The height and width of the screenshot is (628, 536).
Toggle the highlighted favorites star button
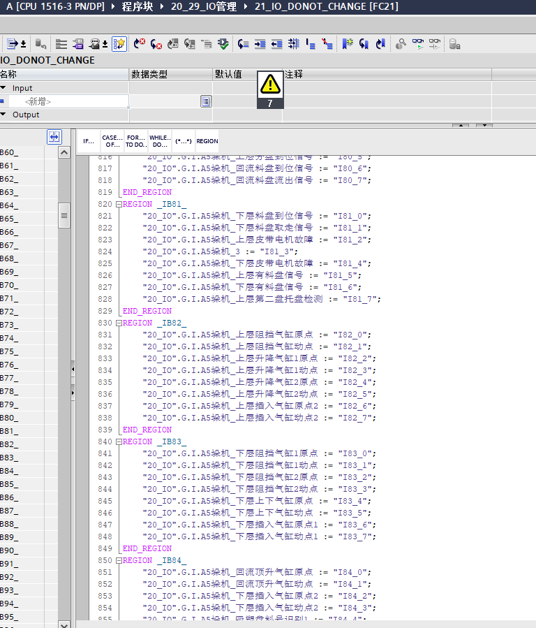pyautogui.click(x=119, y=43)
